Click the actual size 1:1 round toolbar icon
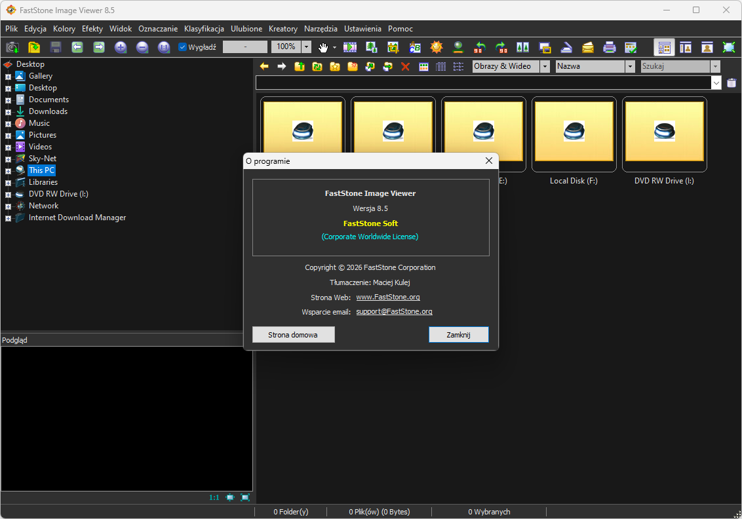The image size is (742, 519). point(164,47)
